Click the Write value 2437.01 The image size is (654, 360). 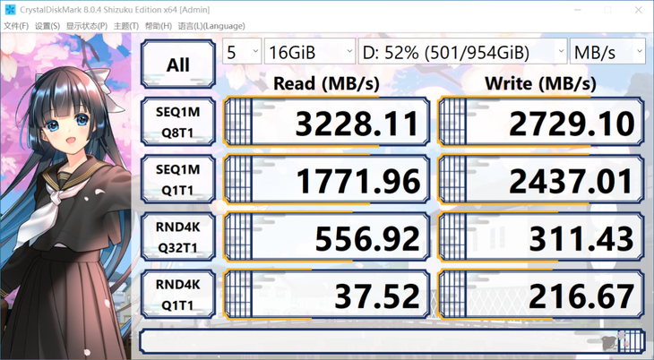(x=541, y=179)
